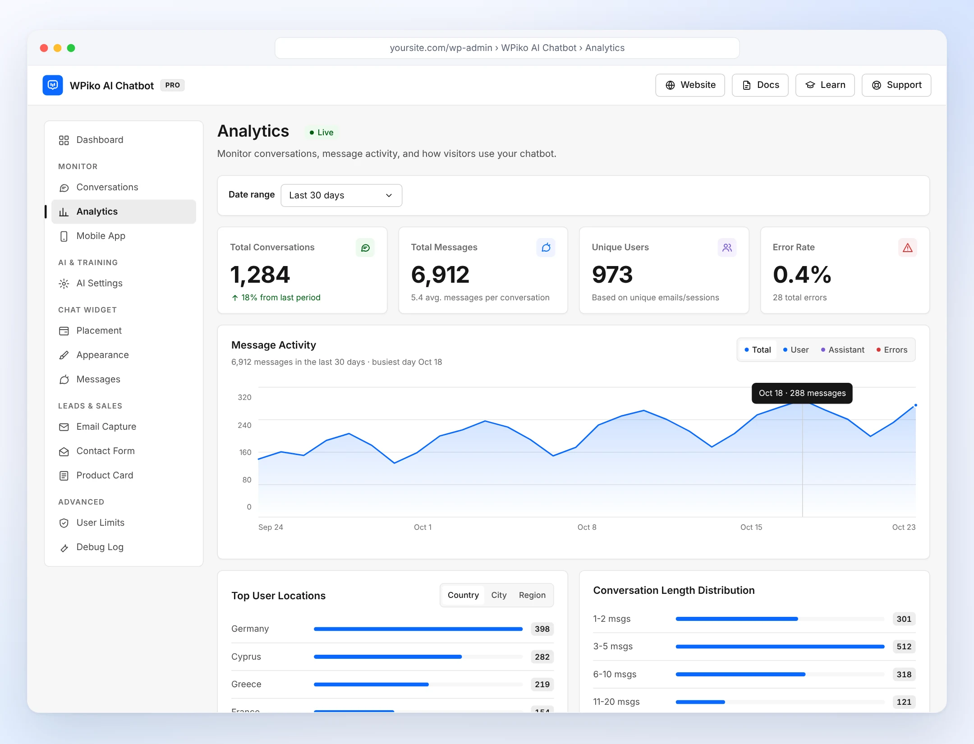Toggle the Errors series in chart legend
This screenshot has height=744, width=974.
[892, 350]
